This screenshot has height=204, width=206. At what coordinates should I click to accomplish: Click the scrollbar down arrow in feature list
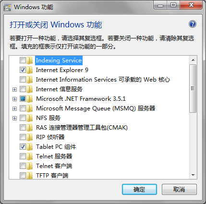coord(193,175)
